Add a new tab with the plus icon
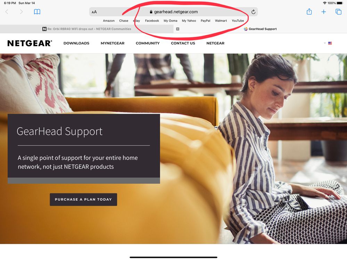The width and height of the screenshot is (347, 260). tap(323, 12)
